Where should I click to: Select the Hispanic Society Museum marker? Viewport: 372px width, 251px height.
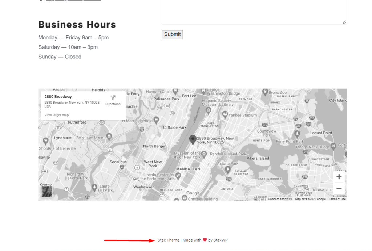coord(208,110)
